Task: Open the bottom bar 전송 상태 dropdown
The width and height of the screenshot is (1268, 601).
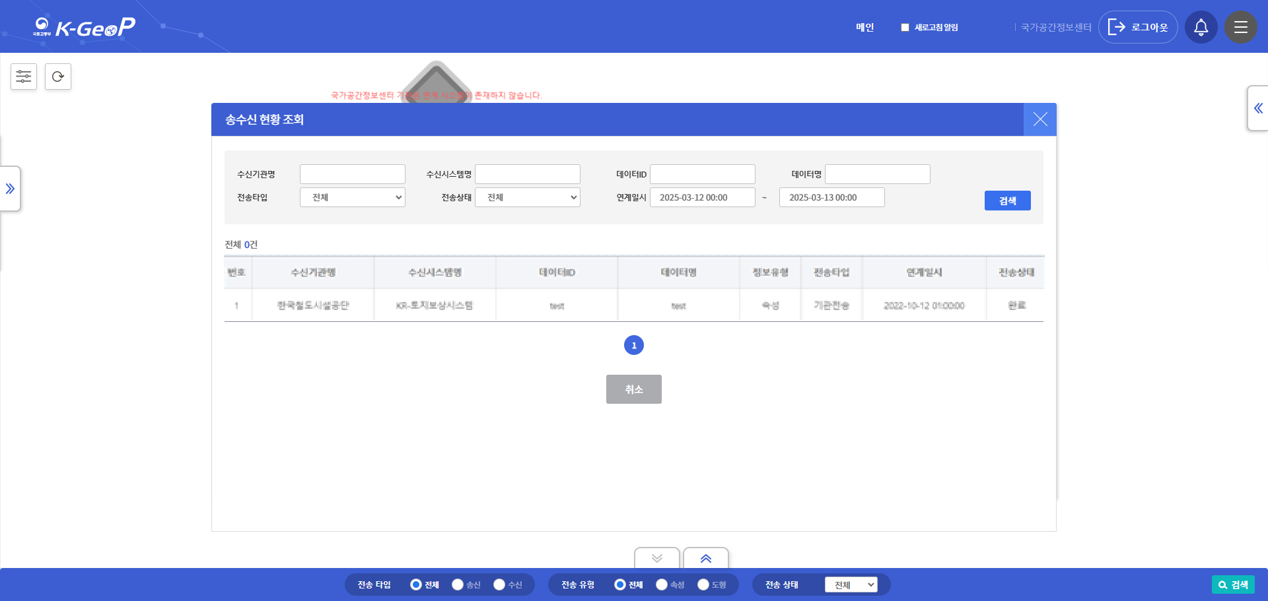Action: 851,585
